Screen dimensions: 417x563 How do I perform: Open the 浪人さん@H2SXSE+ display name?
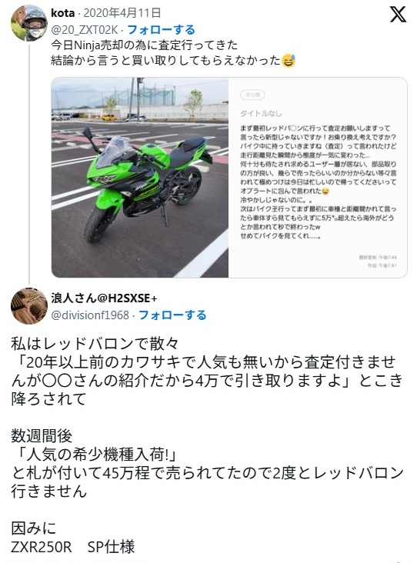pos(104,298)
